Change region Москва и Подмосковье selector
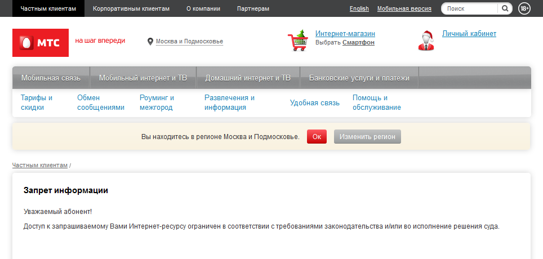 pos(189,42)
